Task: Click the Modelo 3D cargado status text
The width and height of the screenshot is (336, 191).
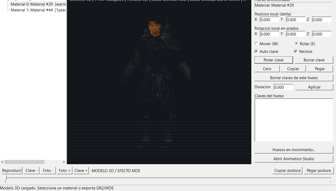Action: pyautogui.click(x=57, y=188)
